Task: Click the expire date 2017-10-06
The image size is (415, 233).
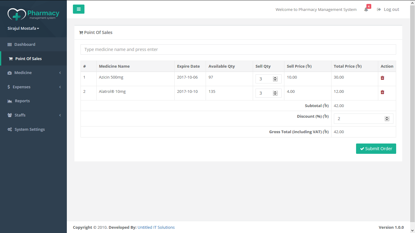Action: tap(187, 77)
